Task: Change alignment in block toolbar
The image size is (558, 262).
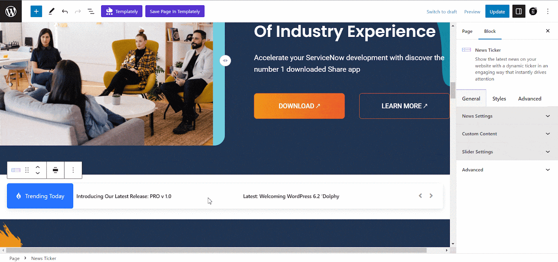Action: click(55, 170)
